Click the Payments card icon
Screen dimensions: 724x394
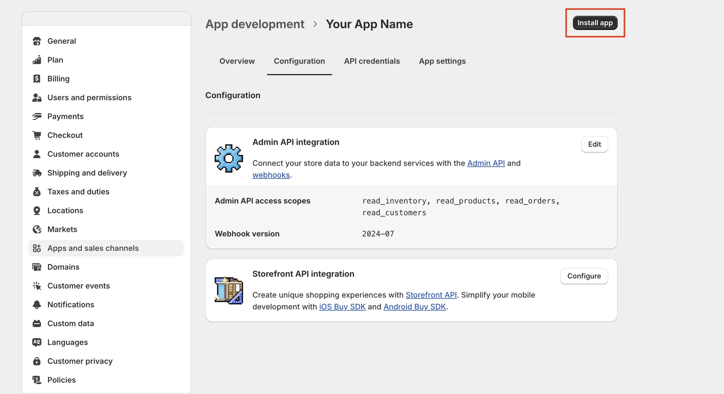37,117
